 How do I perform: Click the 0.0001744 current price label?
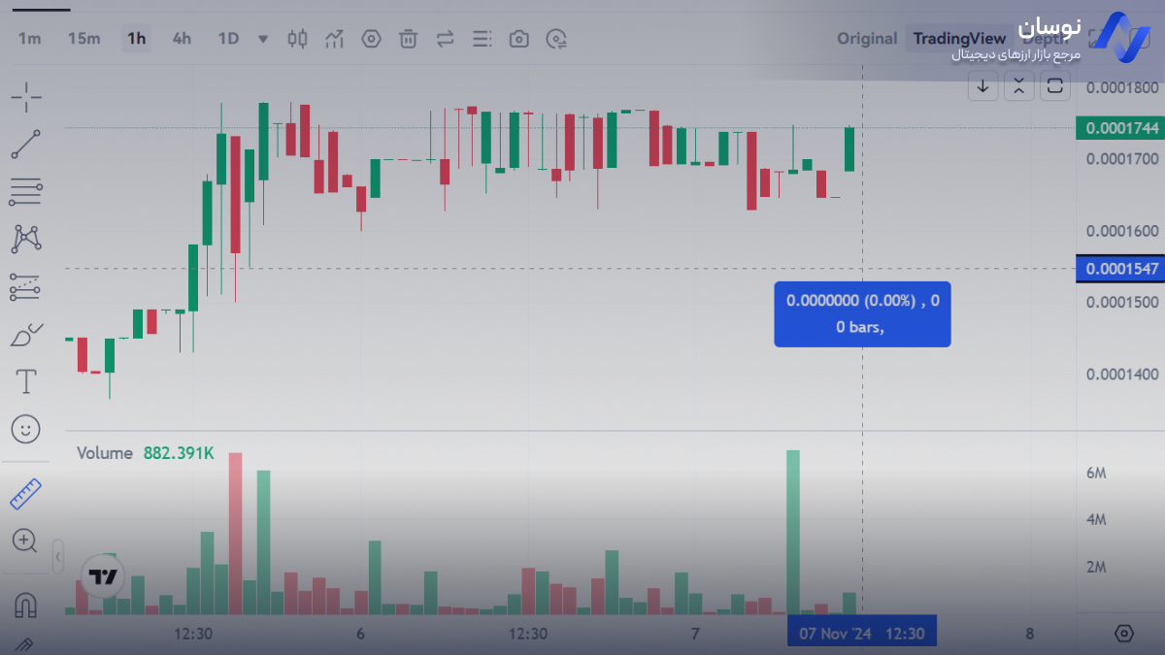pos(1121,128)
